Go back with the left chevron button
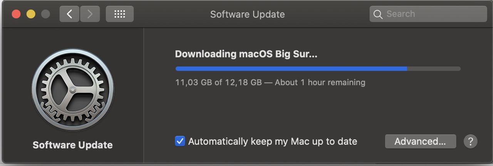The height and width of the screenshot is (166, 493). tap(69, 14)
